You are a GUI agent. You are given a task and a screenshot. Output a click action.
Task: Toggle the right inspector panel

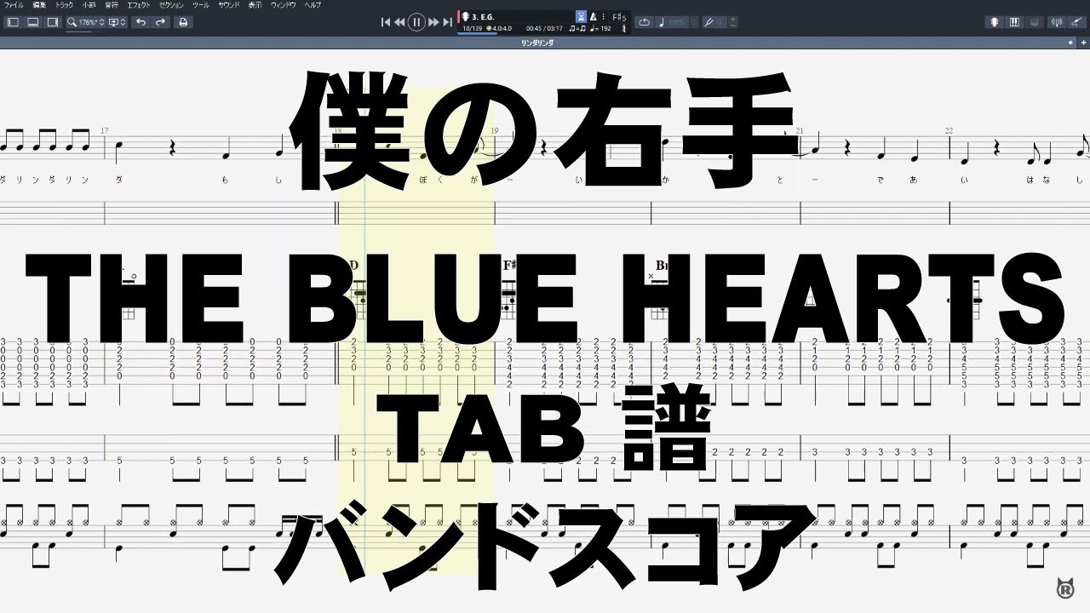pyautogui.click(x=53, y=22)
